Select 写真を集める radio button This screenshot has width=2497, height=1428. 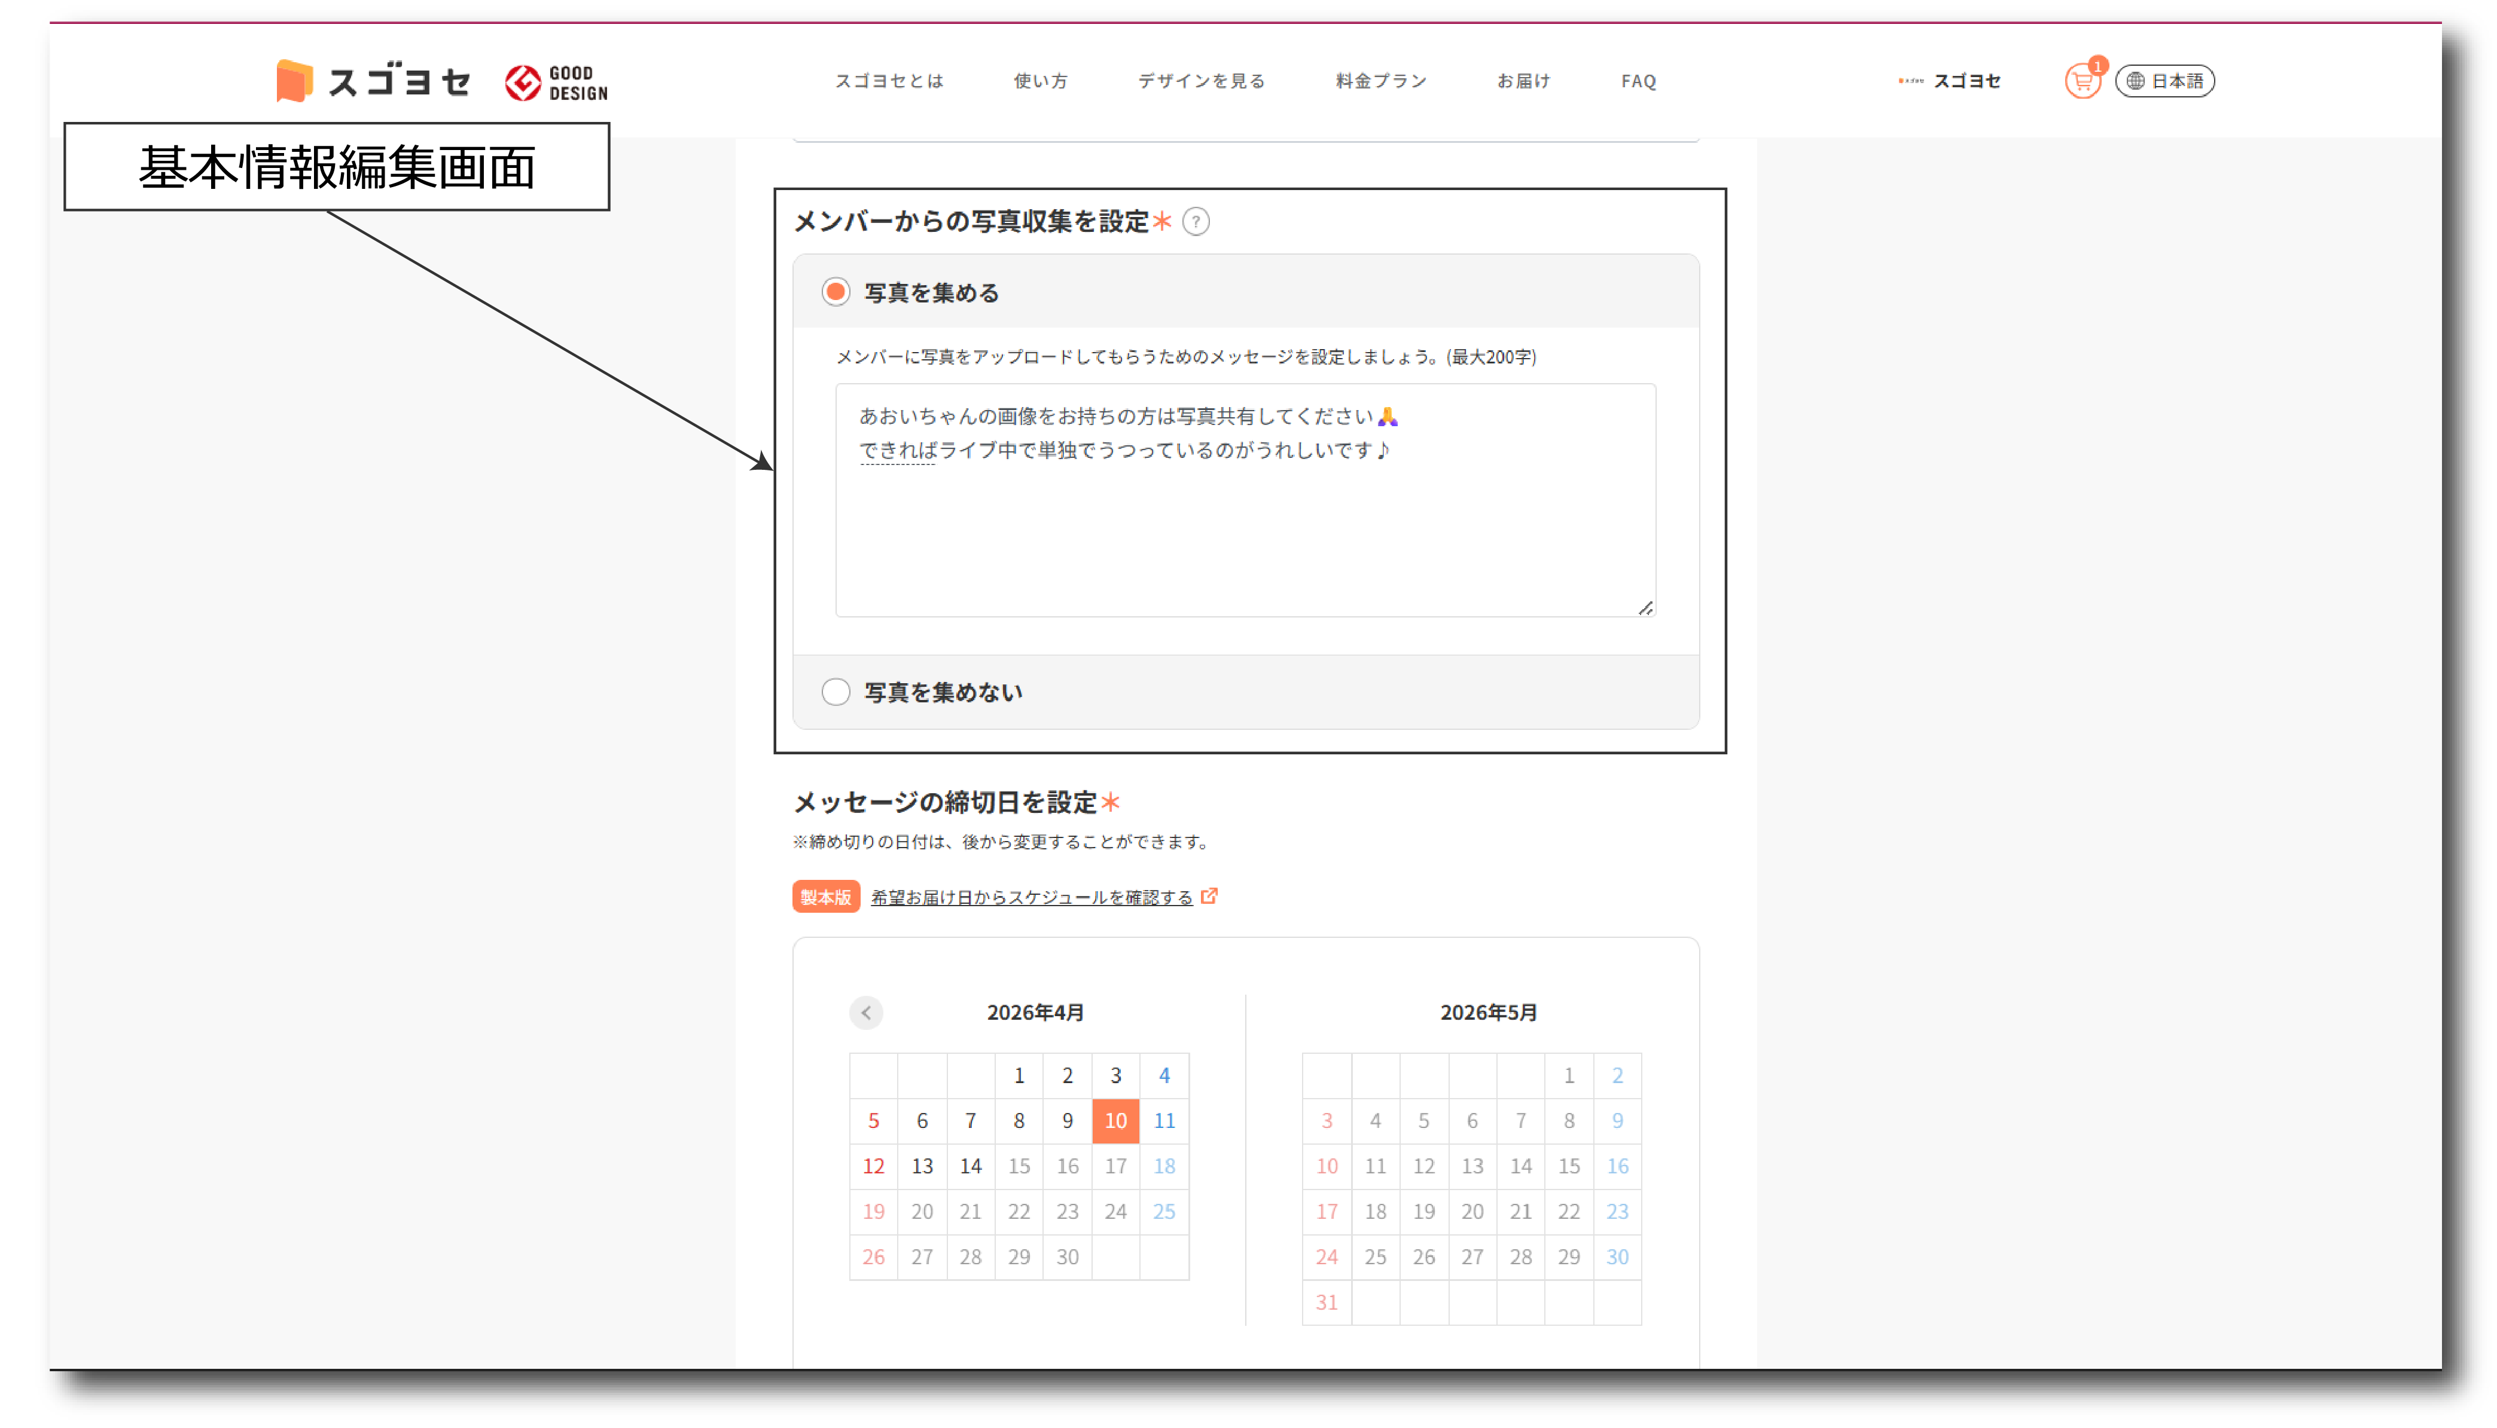(x=836, y=292)
